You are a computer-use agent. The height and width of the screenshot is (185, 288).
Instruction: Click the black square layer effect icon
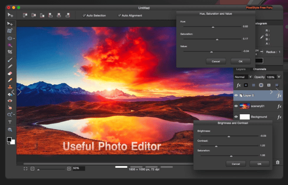point(246,85)
